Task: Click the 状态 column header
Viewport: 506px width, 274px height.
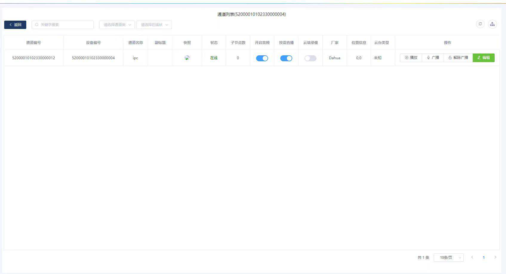Action: (214, 43)
